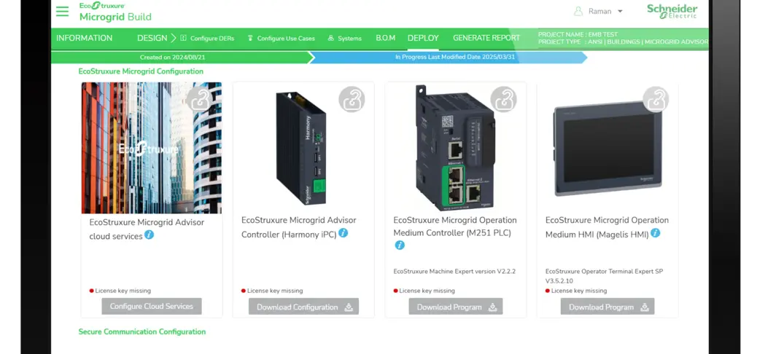Show info for Harmony iPC controller
The width and height of the screenshot is (757, 354).
pos(343,233)
